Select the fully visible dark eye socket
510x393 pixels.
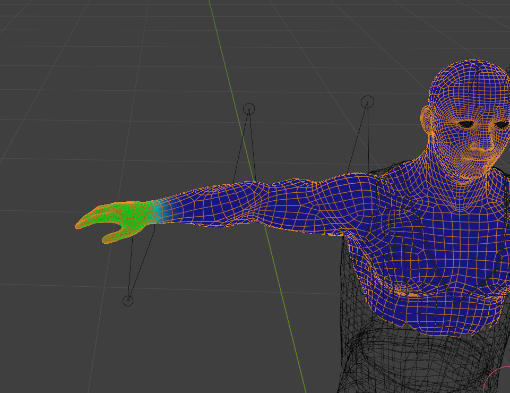click(x=466, y=124)
